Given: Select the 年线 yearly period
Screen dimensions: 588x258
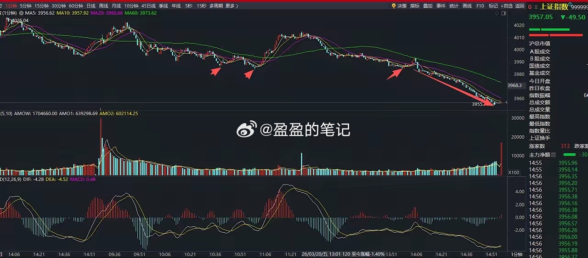Looking at the screenshot, I should [176, 6].
